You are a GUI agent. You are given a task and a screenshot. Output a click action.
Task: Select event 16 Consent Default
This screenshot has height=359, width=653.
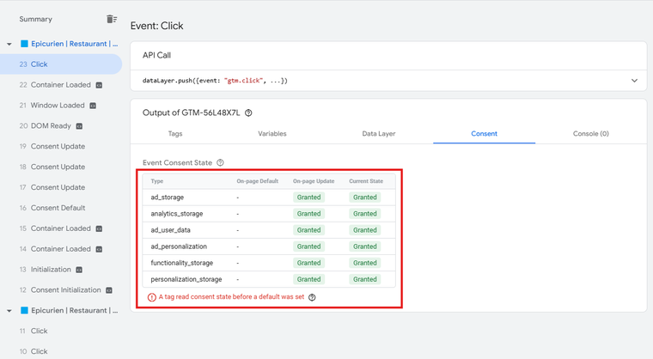click(58, 208)
